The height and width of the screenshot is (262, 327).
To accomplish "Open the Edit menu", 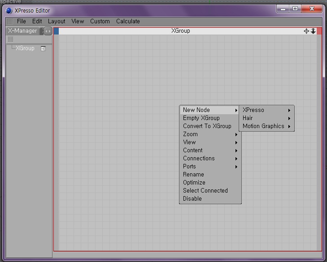I will [37, 21].
